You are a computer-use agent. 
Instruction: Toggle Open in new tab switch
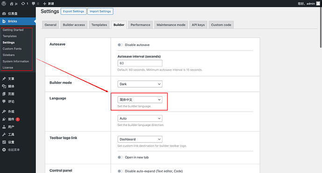click(120, 157)
